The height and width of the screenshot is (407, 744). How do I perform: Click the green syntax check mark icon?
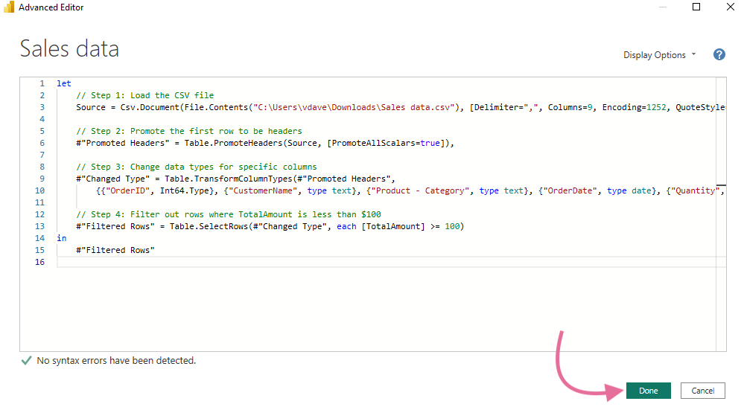point(27,361)
